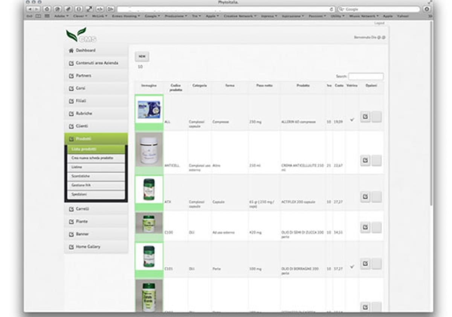Toggle the Vetrina checkmark for OLIO DI BORRAGINE
This screenshot has width=452, height=317.
[x=352, y=267]
